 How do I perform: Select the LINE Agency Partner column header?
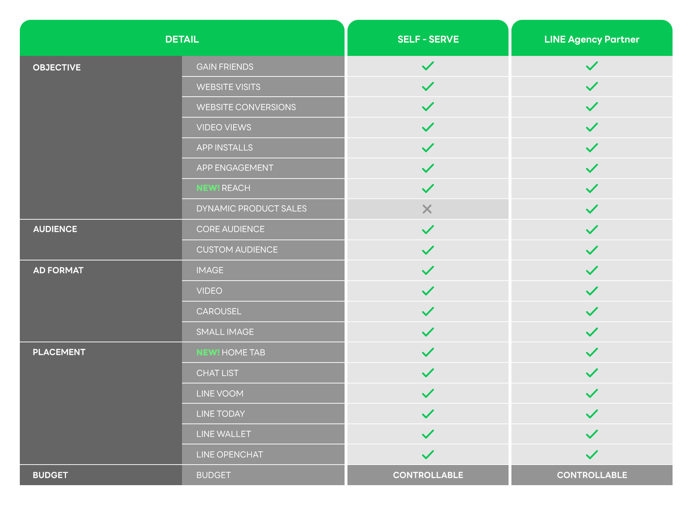coord(592,39)
